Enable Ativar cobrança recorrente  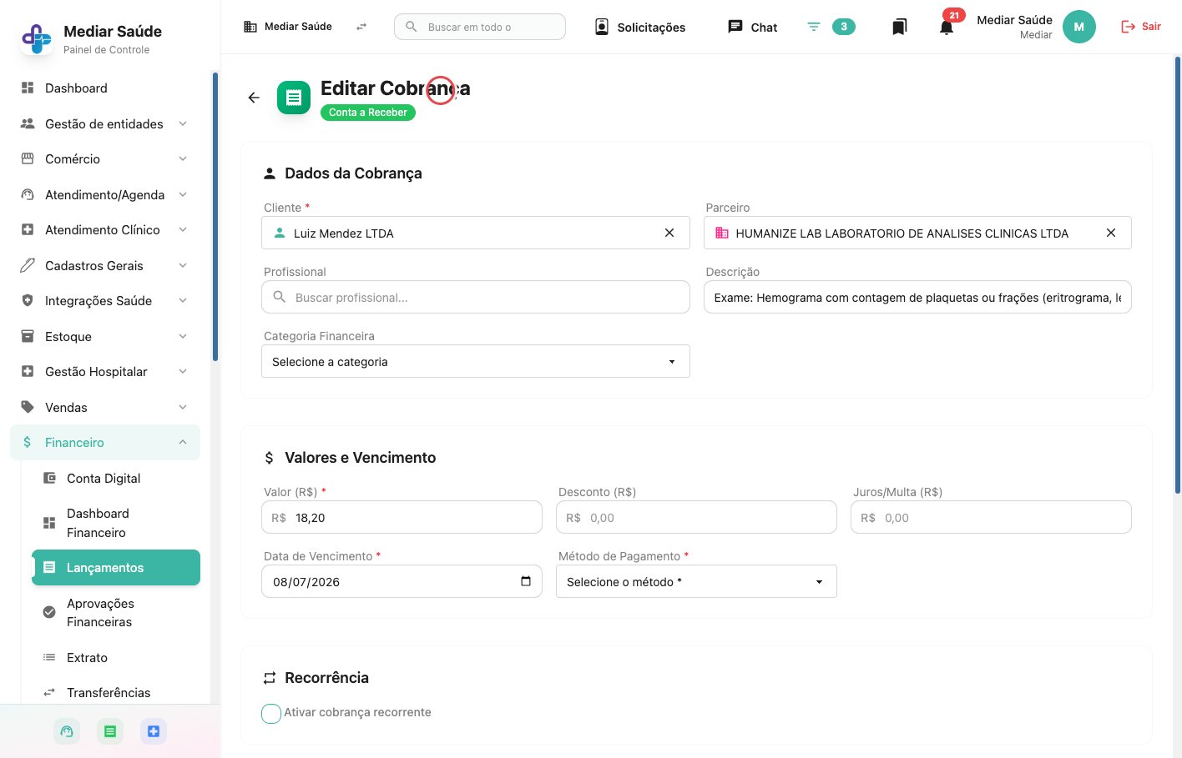tap(271, 713)
